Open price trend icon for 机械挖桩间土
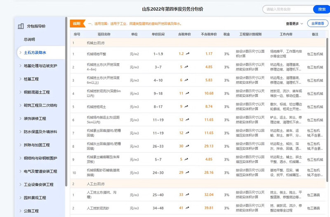Image resolution: width=330 pixels, height=217 pixels. 186,106
